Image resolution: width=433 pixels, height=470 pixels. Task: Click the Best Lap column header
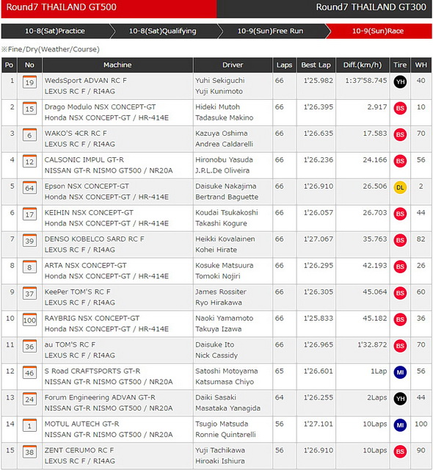point(316,65)
